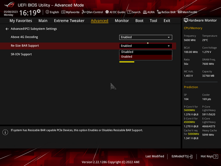Screen dimensions: 221x166
Task: Click the English language label
Action: (x=54, y=12)
